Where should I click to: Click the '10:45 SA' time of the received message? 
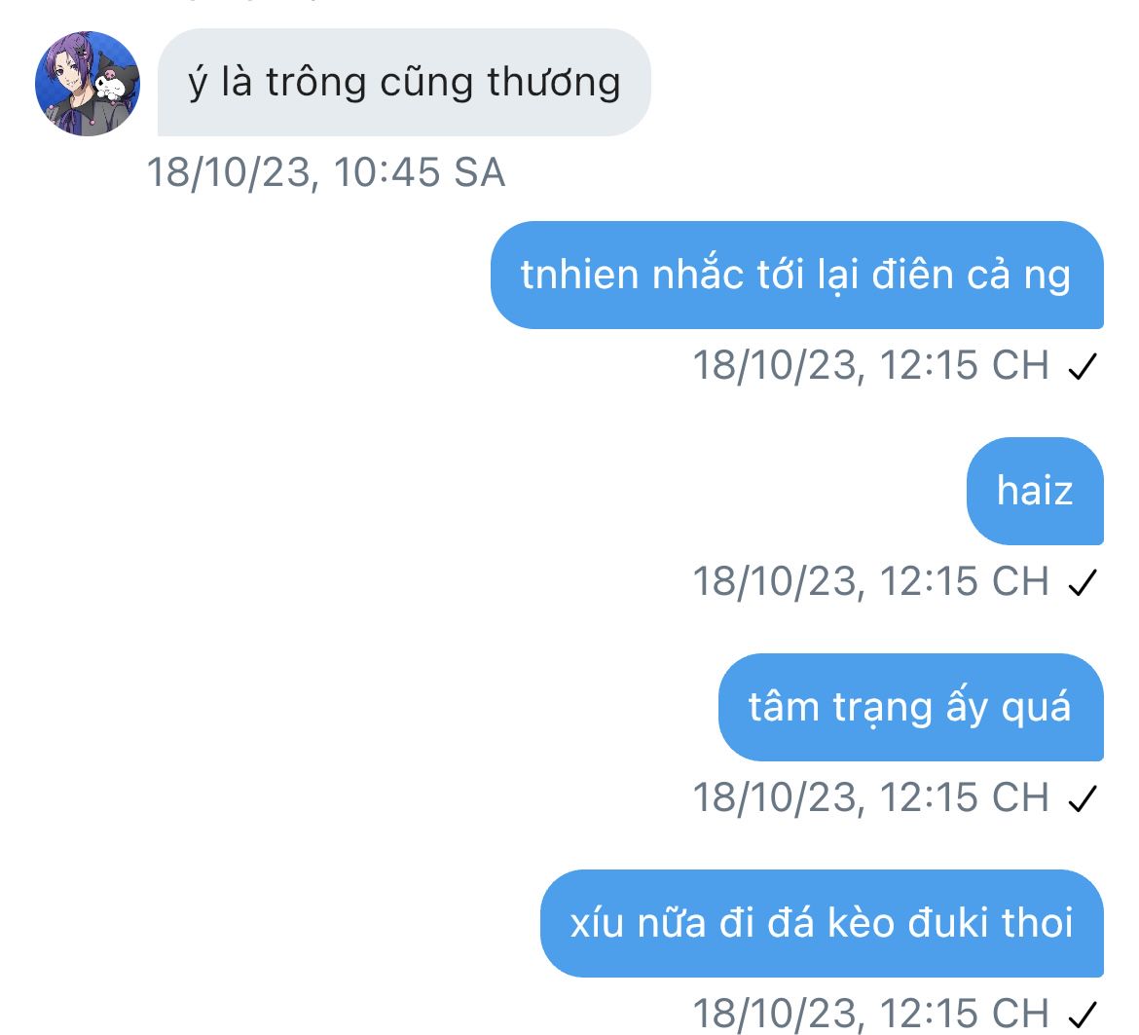coord(420,173)
